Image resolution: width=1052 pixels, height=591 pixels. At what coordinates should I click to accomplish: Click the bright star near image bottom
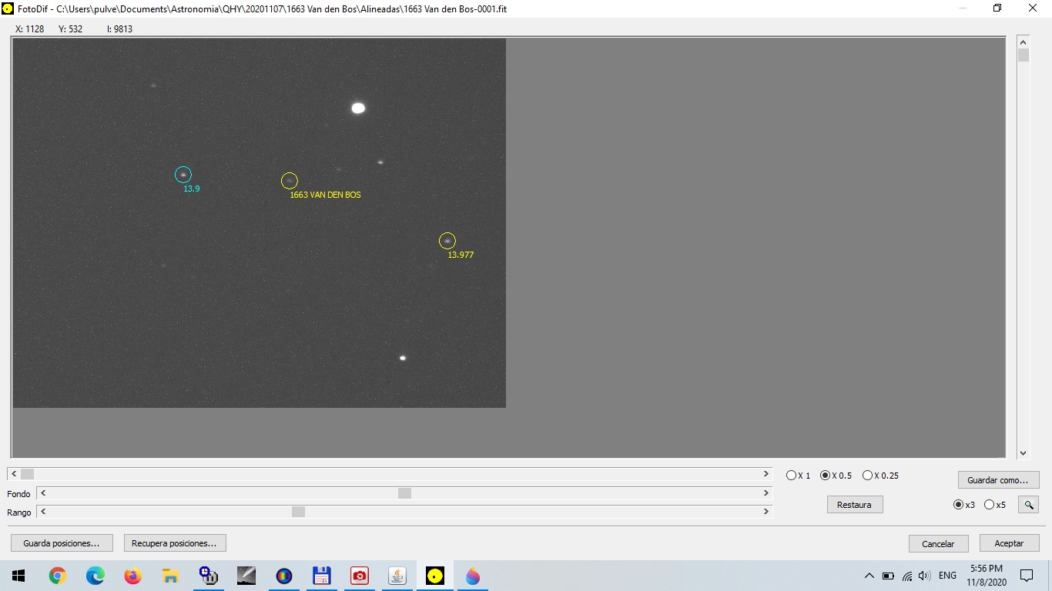[x=402, y=358]
